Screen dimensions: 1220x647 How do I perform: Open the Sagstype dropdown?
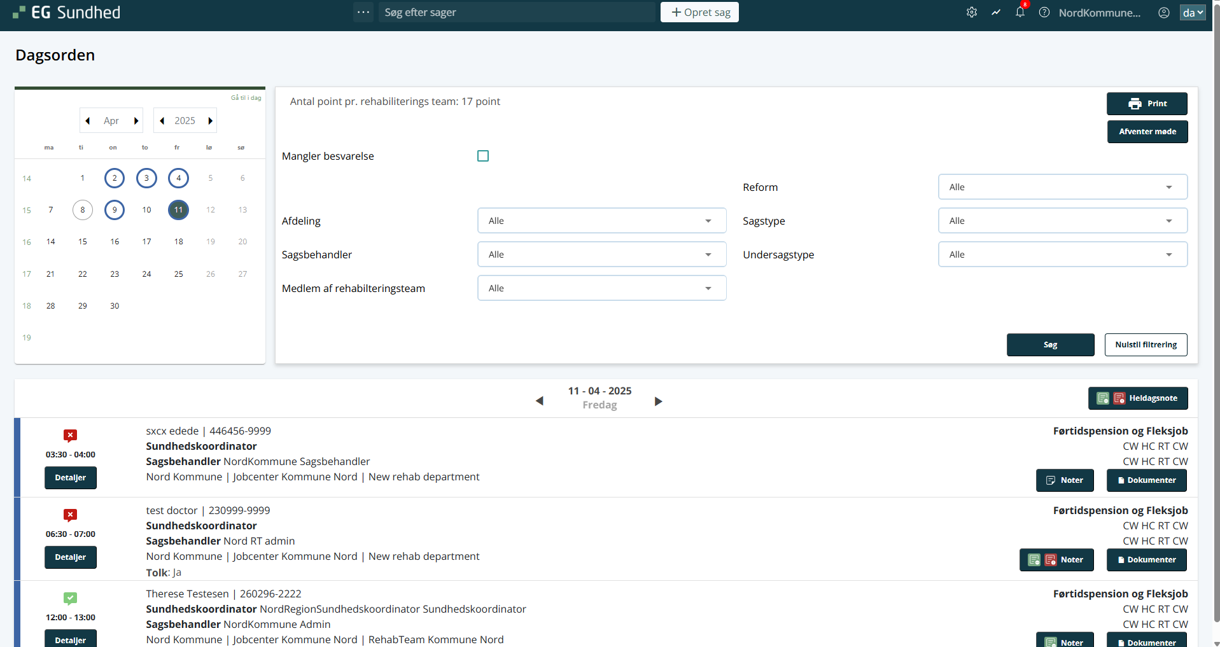click(1062, 221)
